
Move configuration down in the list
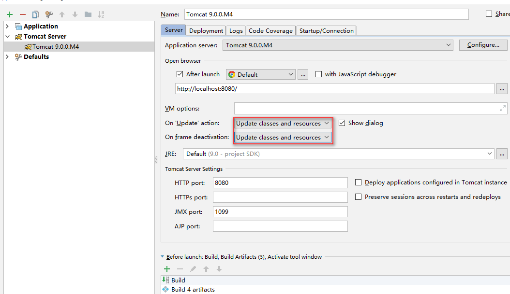point(75,14)
